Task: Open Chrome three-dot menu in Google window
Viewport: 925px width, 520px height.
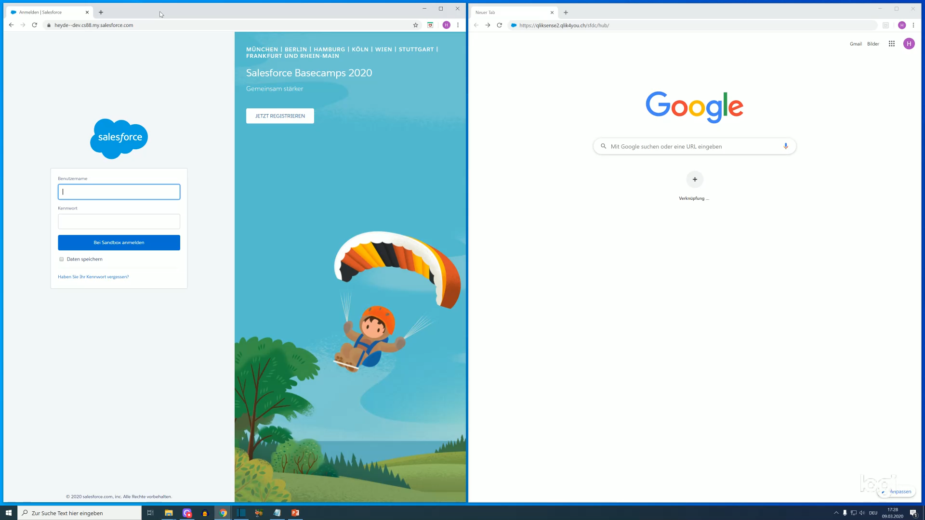Action: (913, 25)
